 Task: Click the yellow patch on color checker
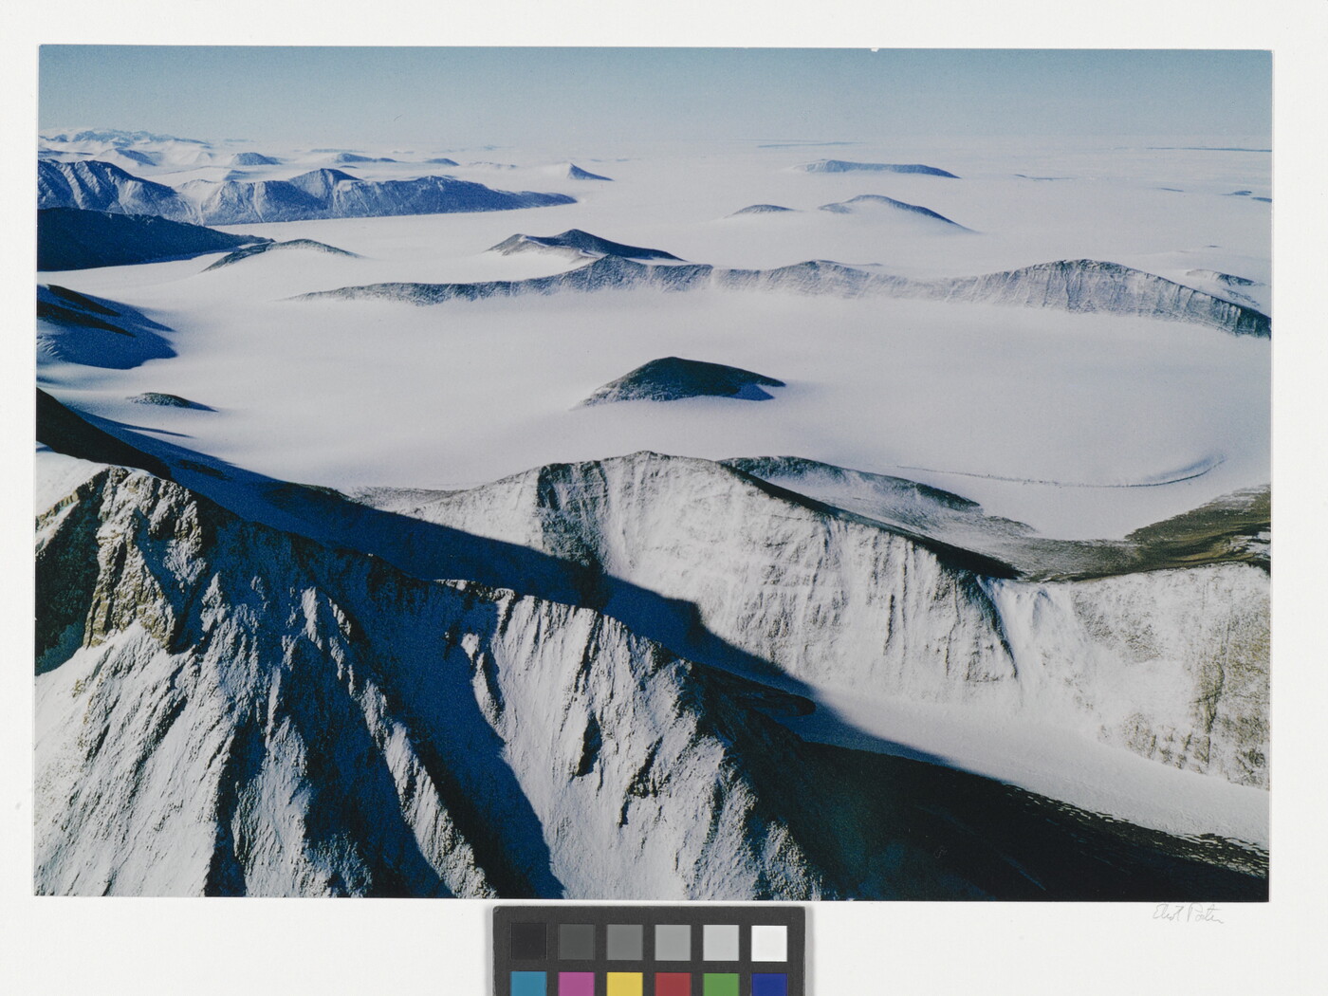[625, 984]
